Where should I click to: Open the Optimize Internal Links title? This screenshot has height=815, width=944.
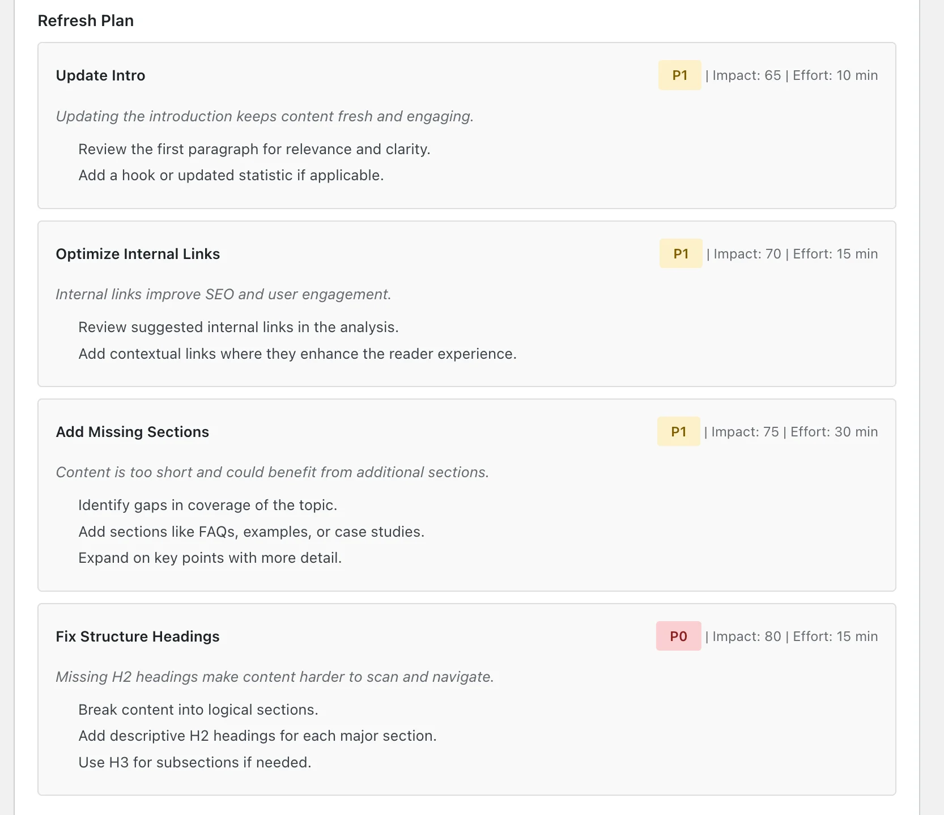pyautogui.click(x=138, y=254)
